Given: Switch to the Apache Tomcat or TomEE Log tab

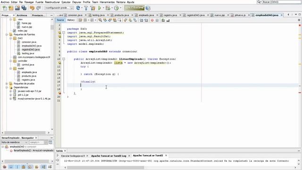Looking at the screenshot, I should (x=109, y=156).
